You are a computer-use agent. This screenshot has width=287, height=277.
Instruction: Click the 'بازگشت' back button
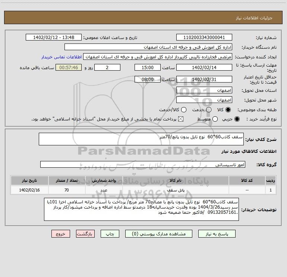85,234
